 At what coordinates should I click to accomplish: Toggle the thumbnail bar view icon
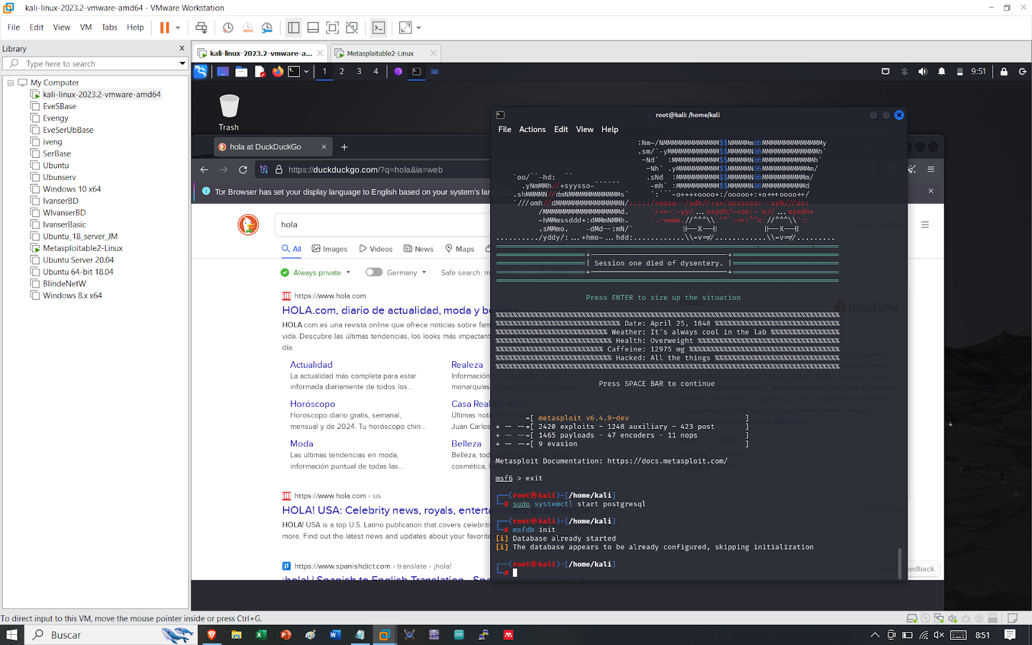313,28
